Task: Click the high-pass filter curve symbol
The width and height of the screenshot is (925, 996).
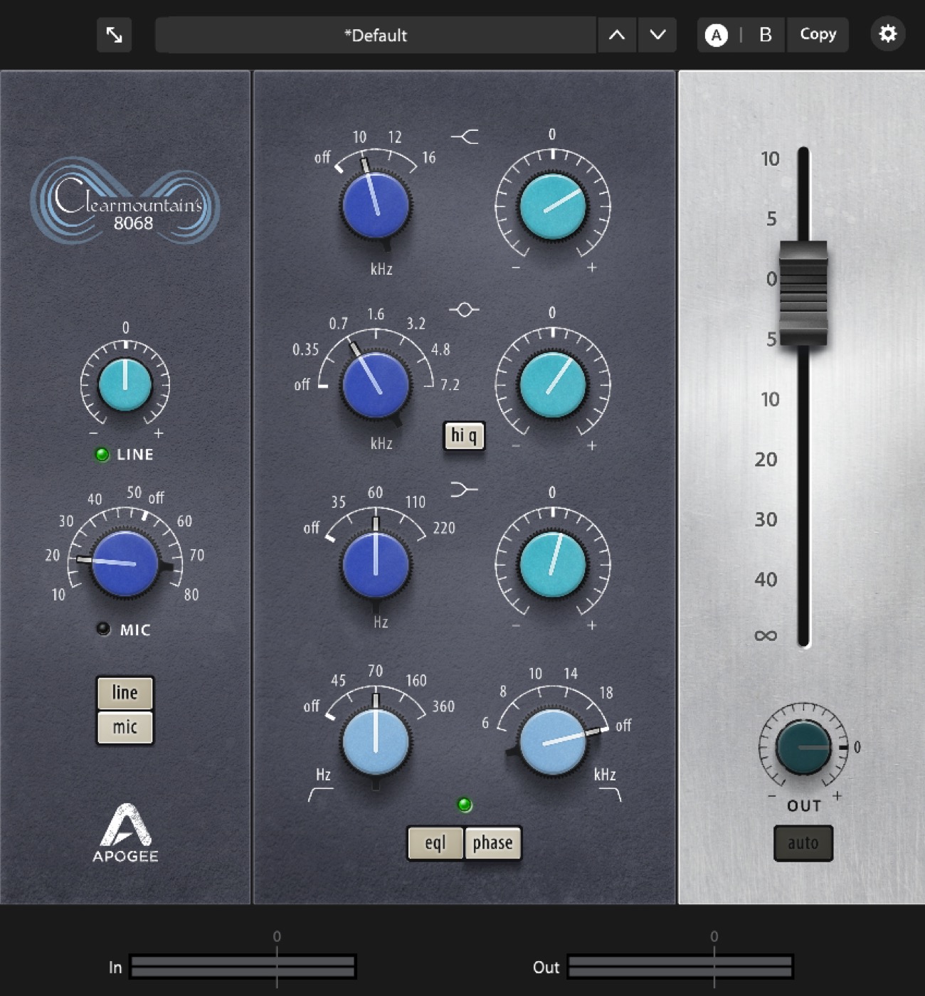Action: 320,794
